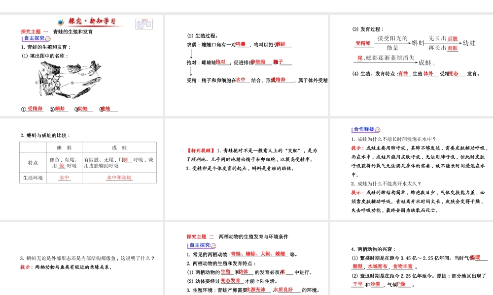This screenshot has width=493, height=295.
Task: Open the slide titled 探究·新知学习
Action: coord(81,65)
